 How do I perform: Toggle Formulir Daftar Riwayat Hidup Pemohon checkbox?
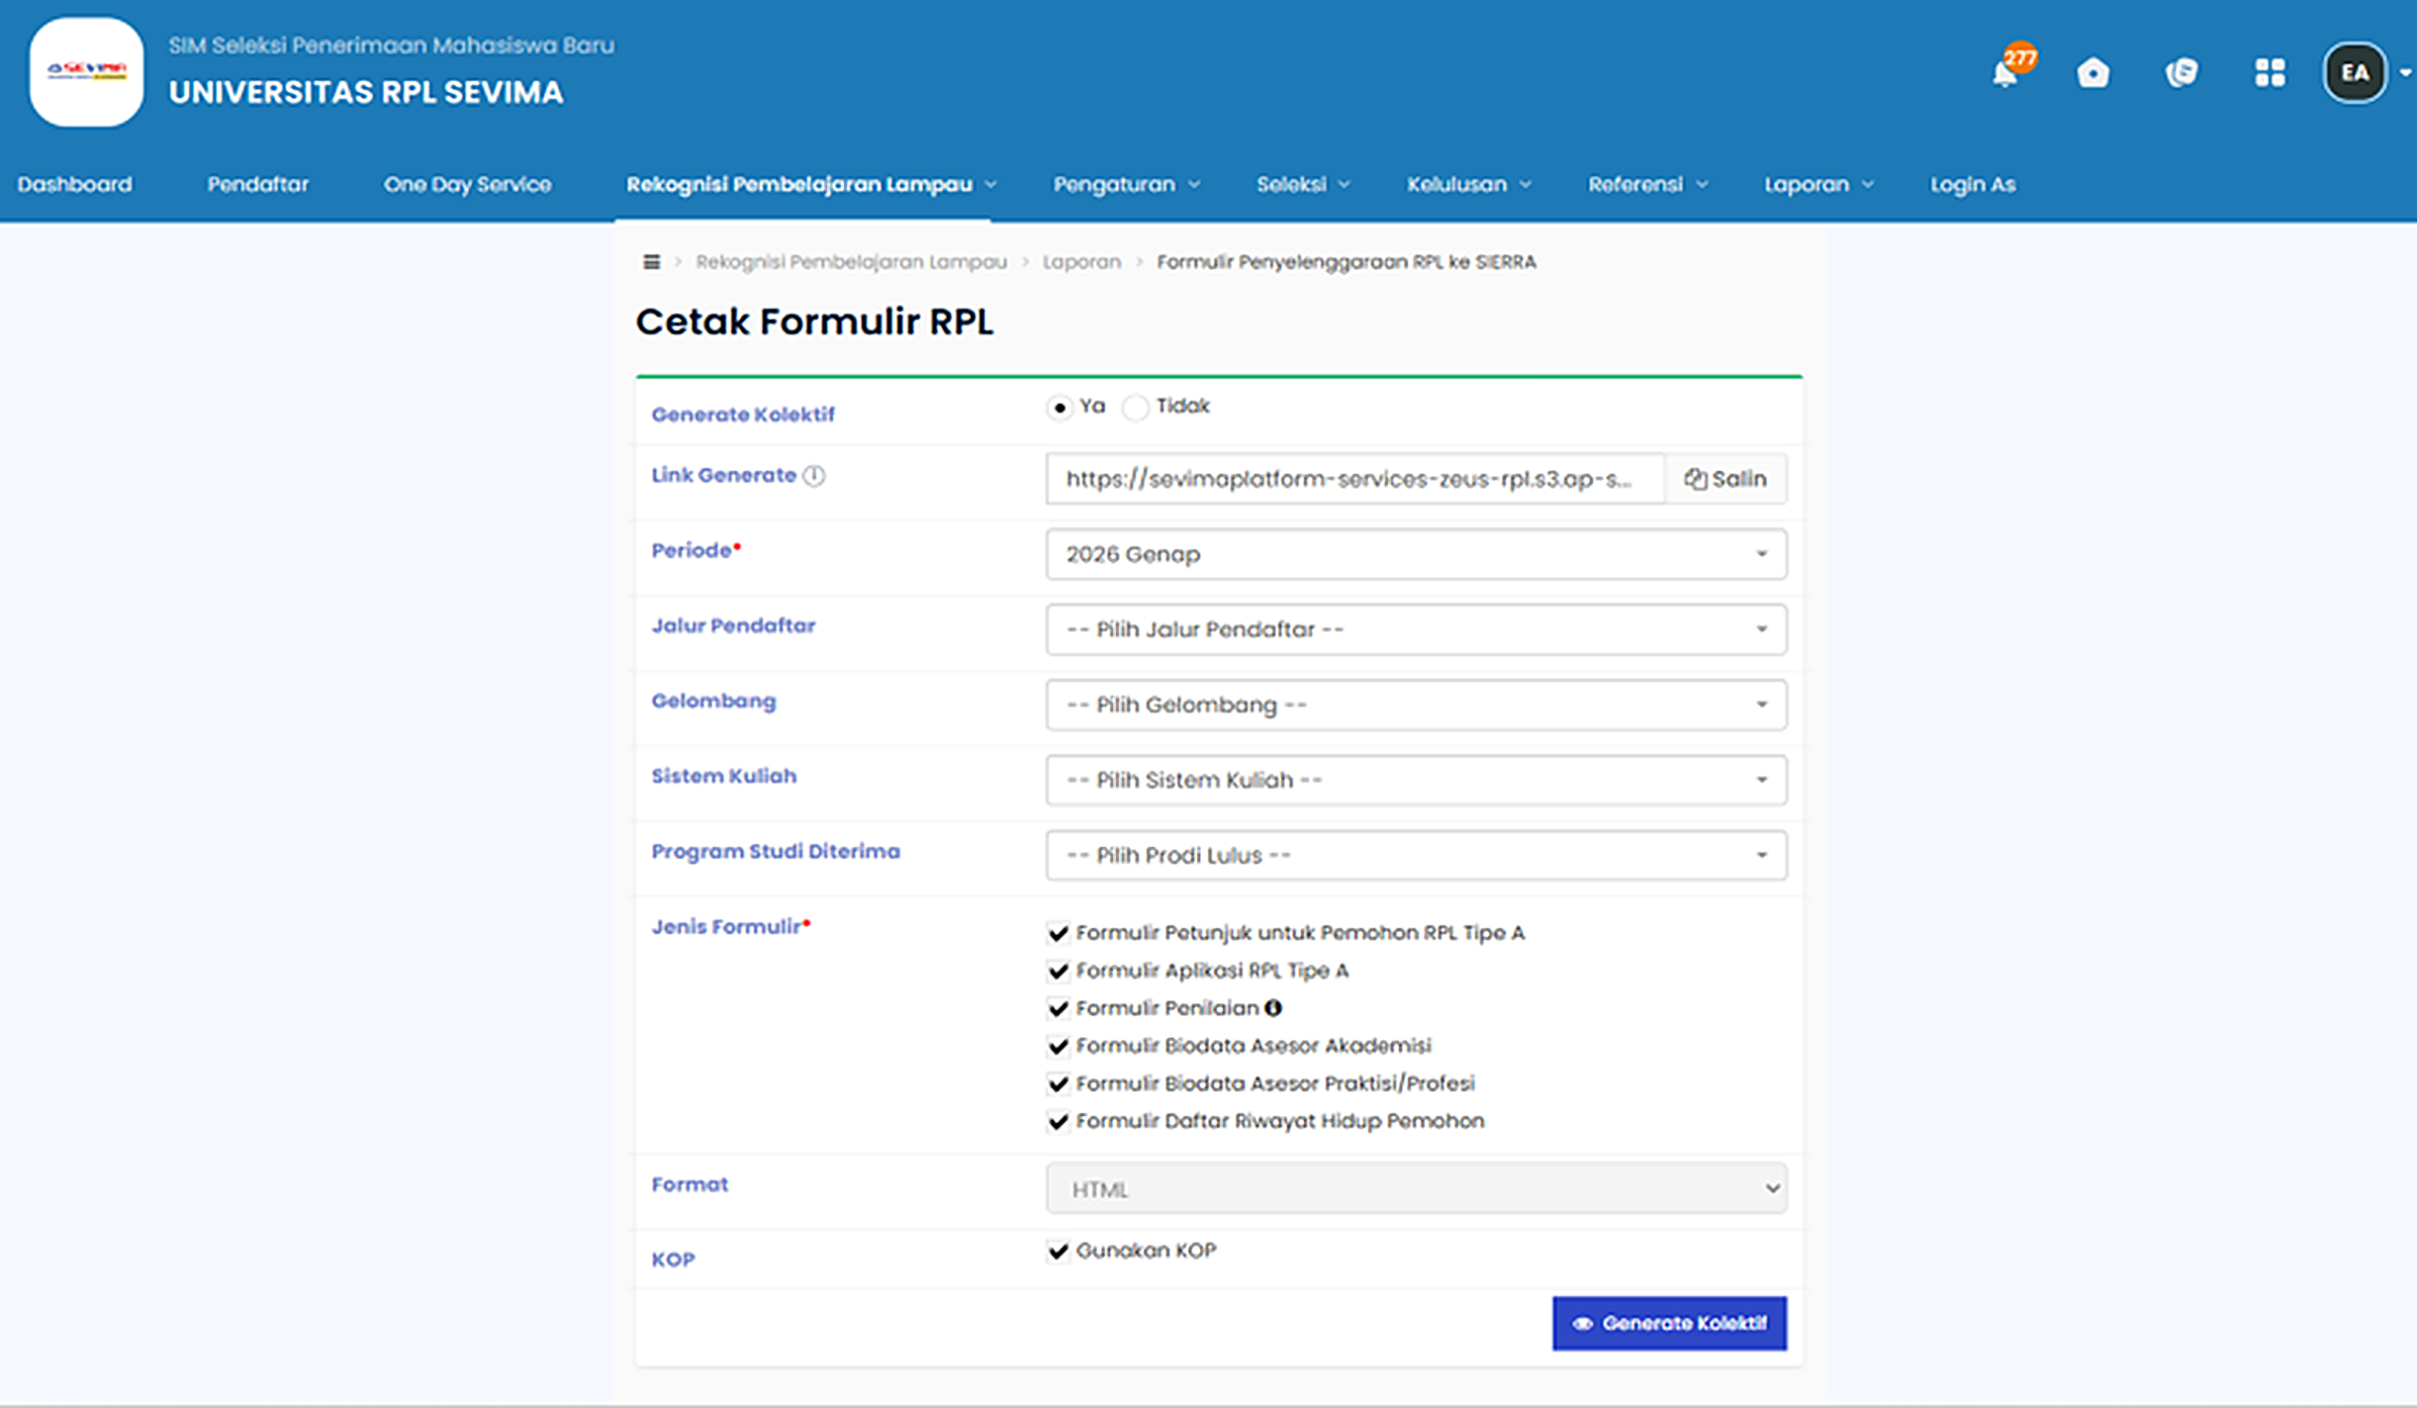click(1058, 1121)
